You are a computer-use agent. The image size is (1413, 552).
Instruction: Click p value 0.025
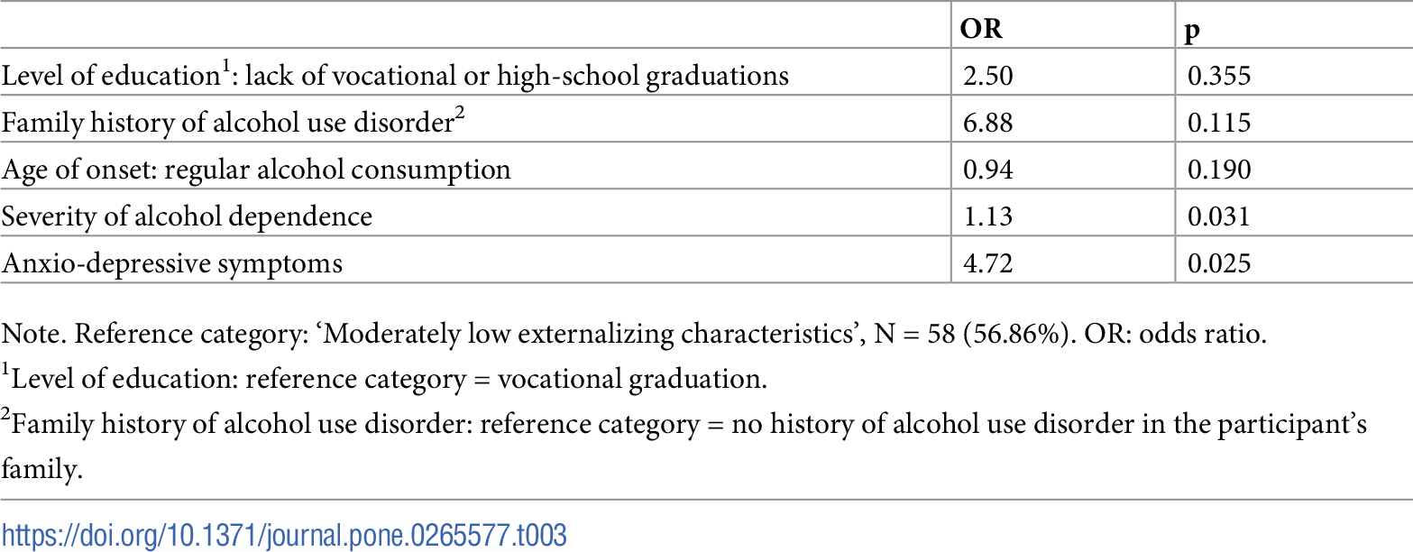1219,263
